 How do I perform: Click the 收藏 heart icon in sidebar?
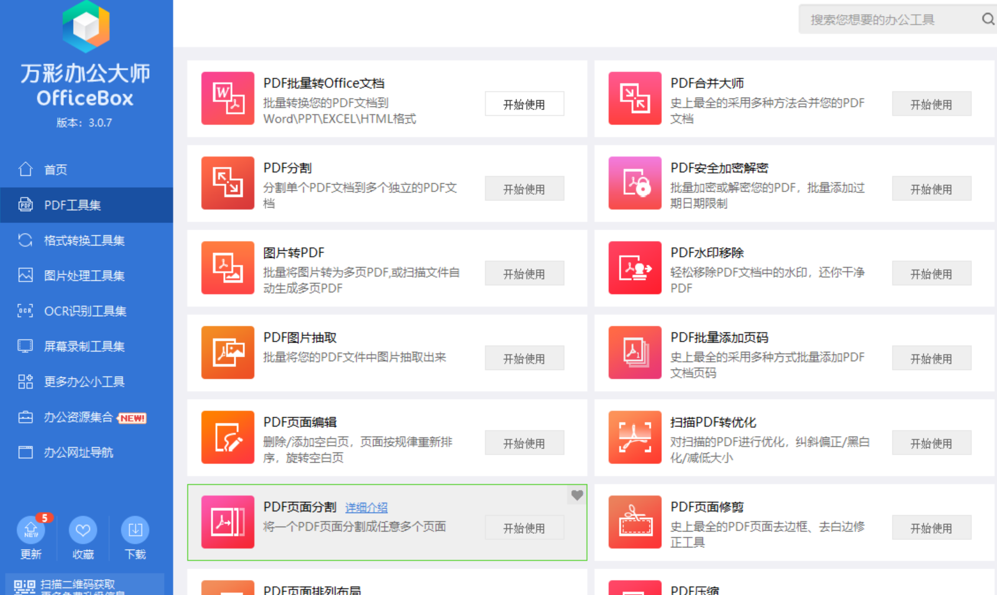point(83,530)
